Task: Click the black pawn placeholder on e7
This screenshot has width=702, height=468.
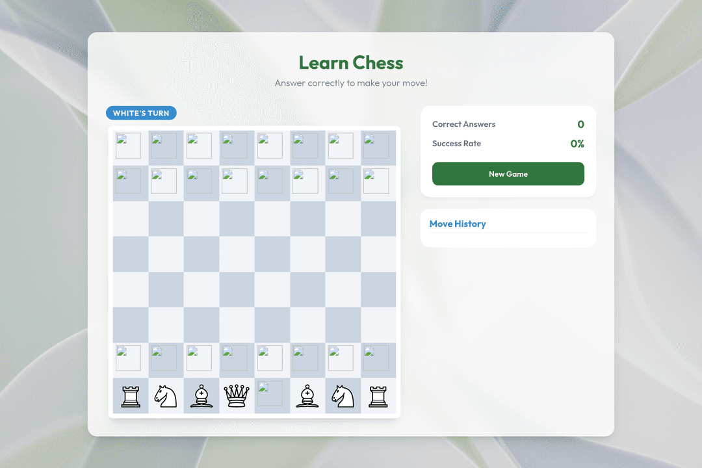Action: pos(270,181)
